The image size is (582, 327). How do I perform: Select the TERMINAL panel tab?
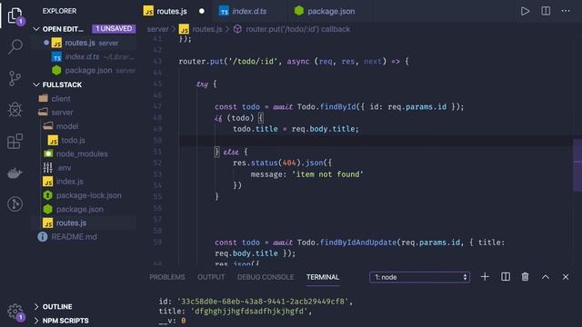[323, 277]
